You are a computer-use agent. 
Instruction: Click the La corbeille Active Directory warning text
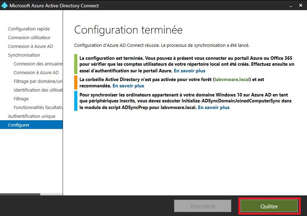tap(172, 83)
